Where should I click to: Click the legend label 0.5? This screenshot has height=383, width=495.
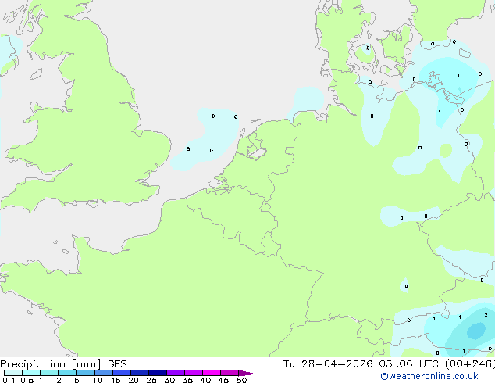[27, 380]
